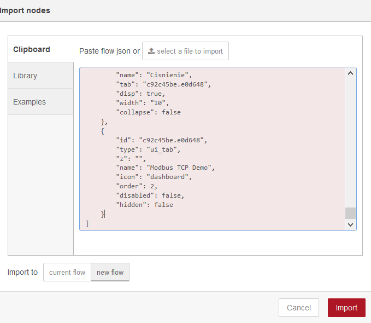Click the scrollbar thumb in the JSON textarea
371x323 pixels.
350,213
